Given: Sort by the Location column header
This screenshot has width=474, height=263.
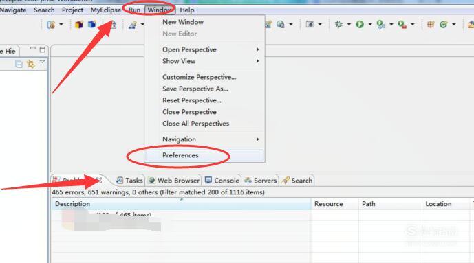Looking at the screenshot, I should [446, 204].
